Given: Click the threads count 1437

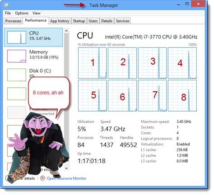Looking at the screenshot, I should pos(107,145).
